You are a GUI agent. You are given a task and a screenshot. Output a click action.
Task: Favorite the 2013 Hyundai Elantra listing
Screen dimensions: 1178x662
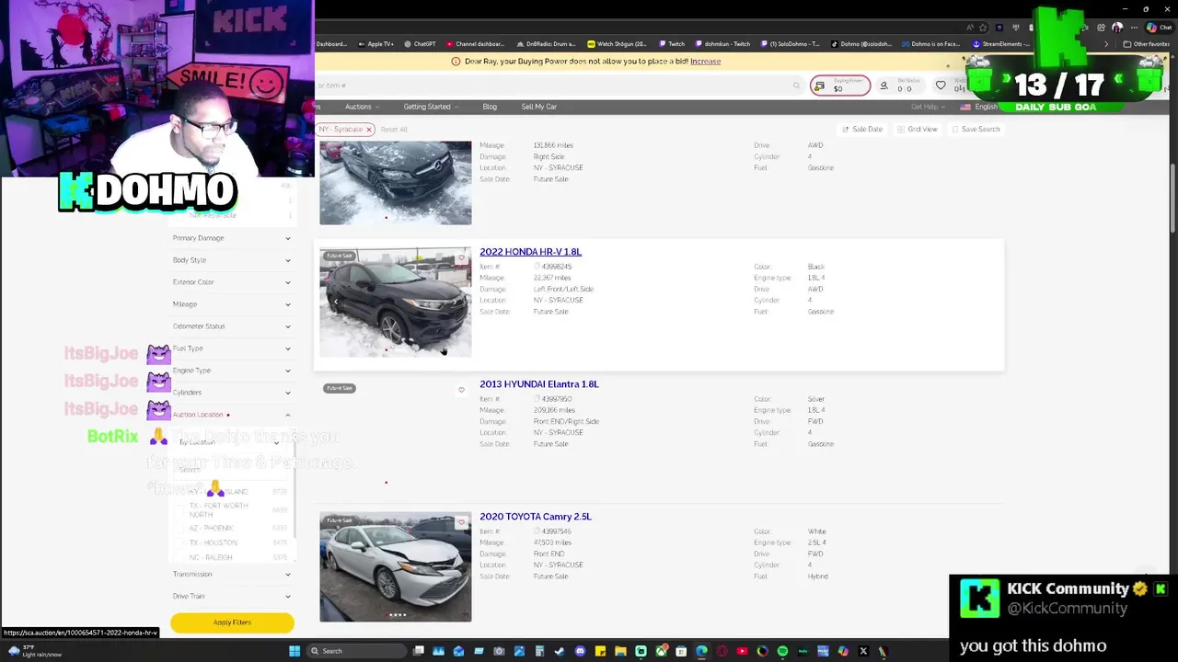click(461, 390)
